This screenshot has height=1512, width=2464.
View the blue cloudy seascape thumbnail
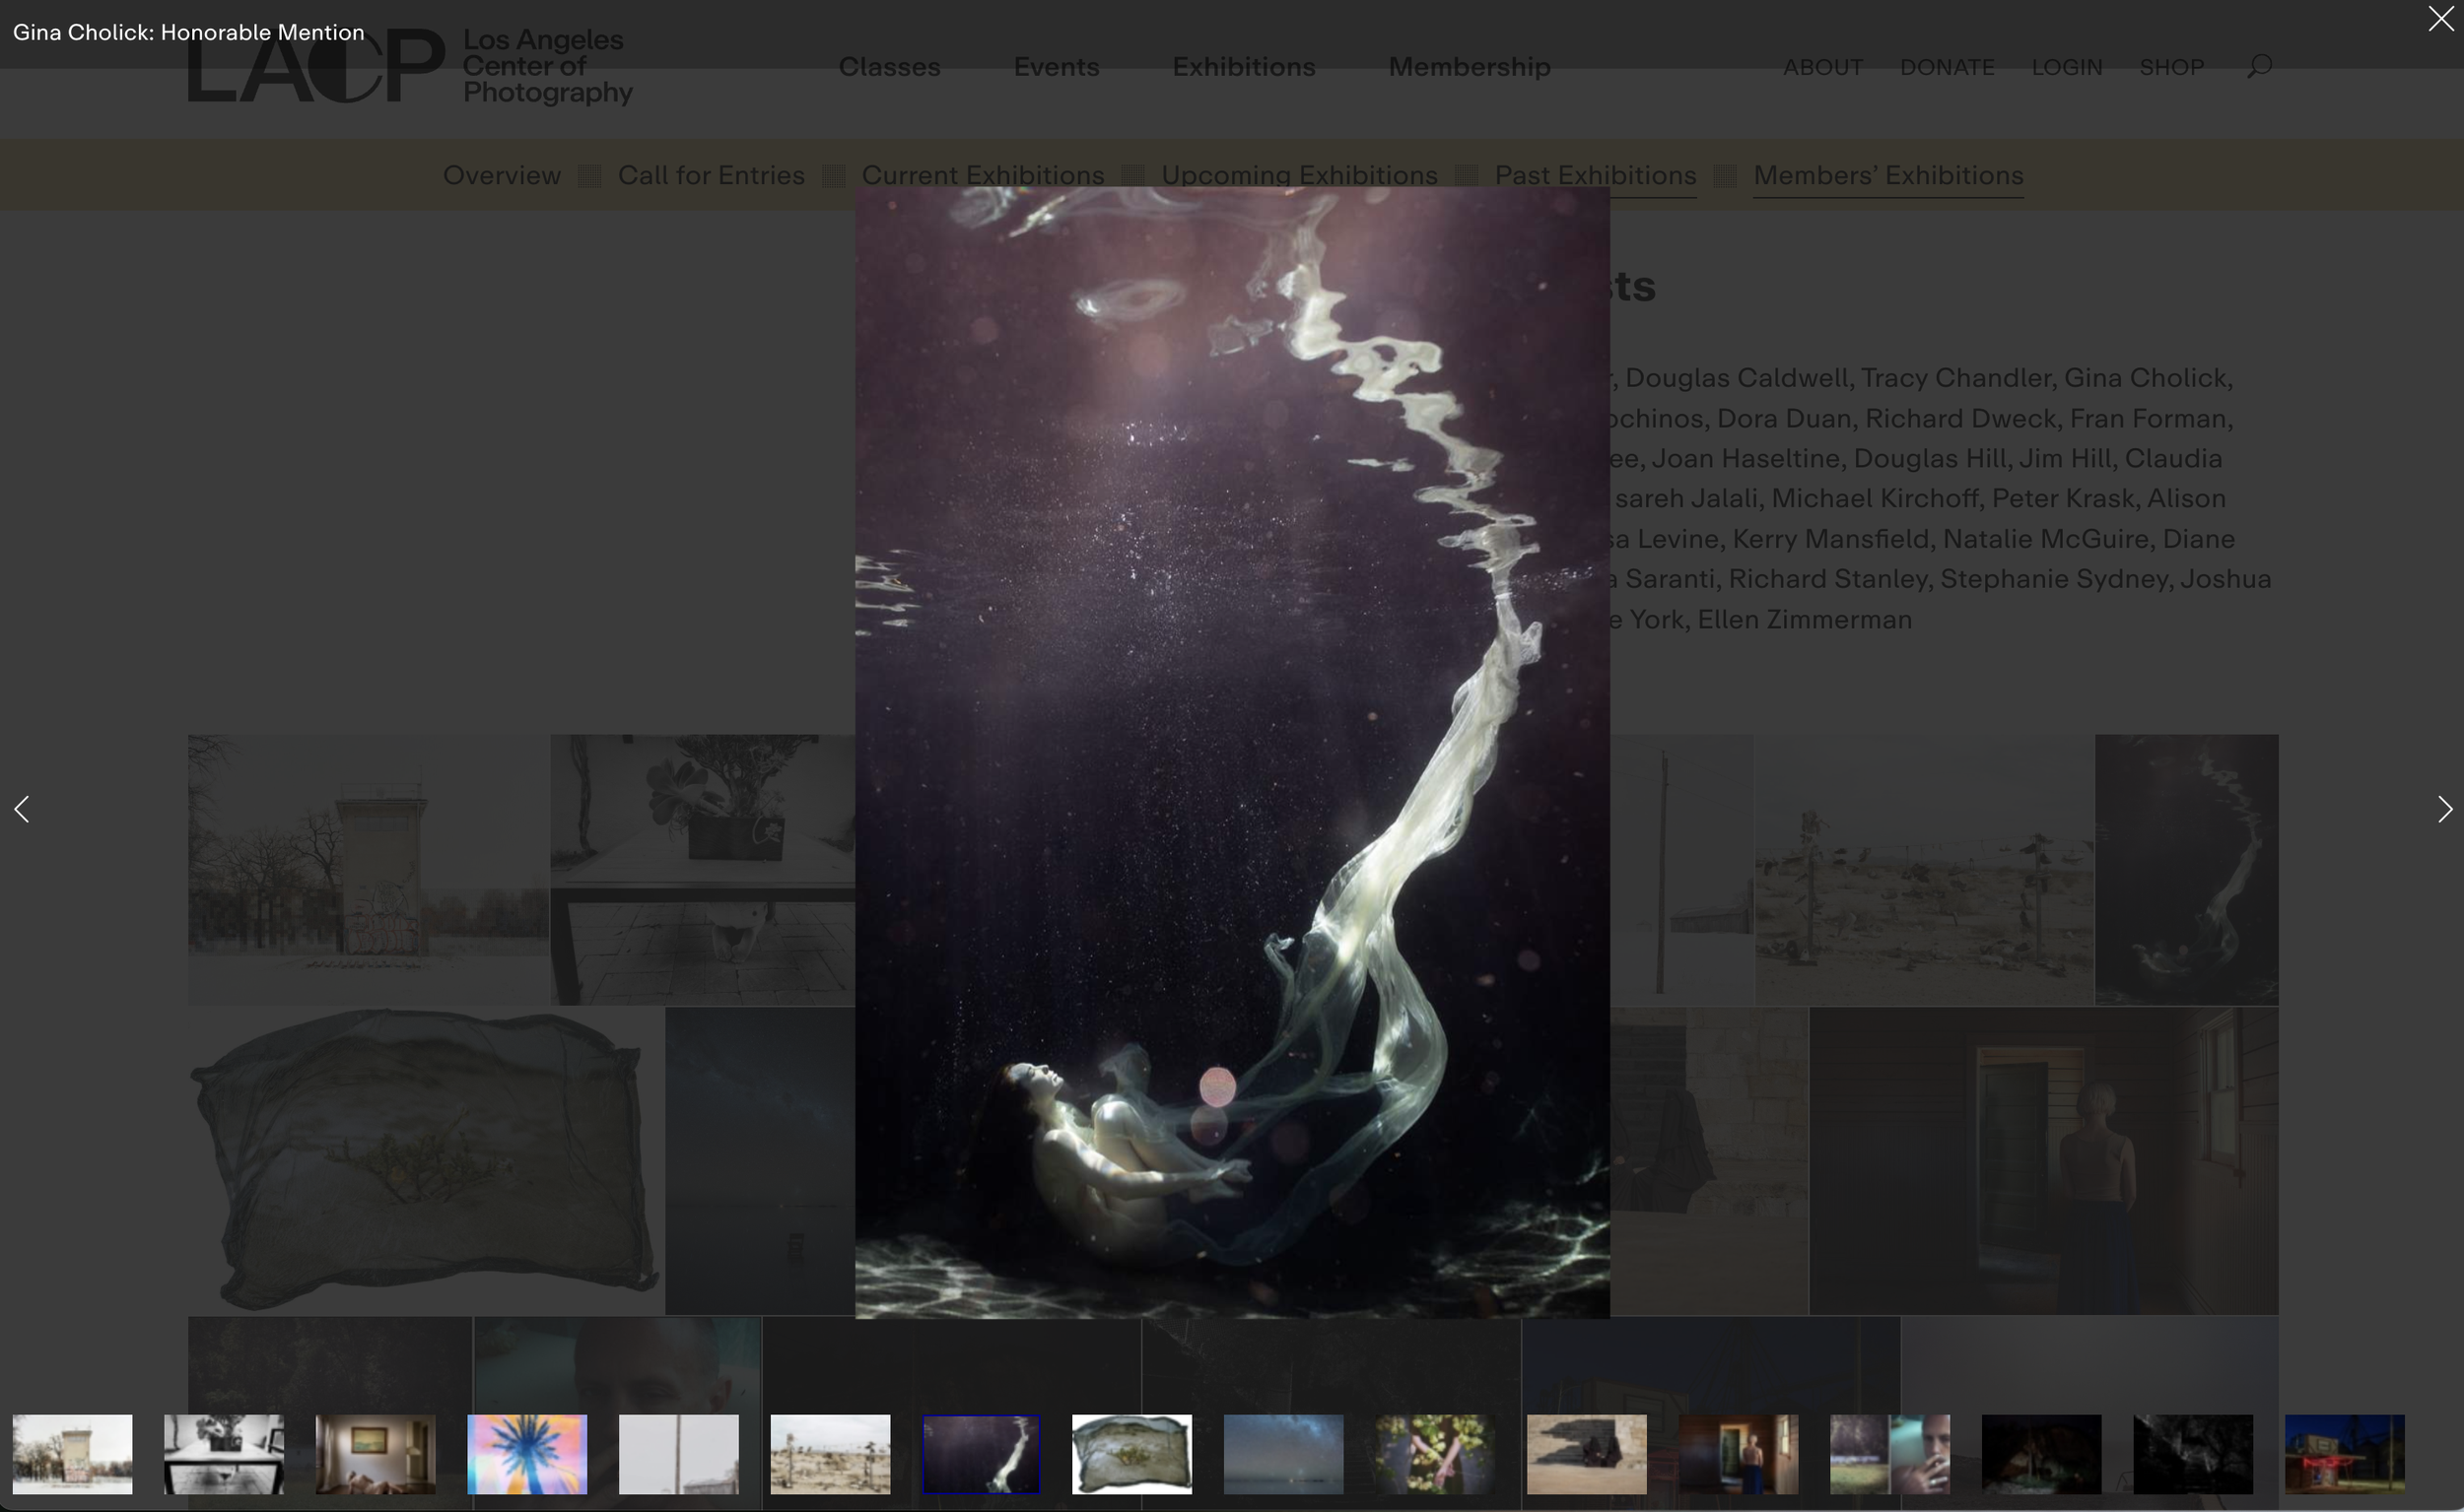point(1283,1454)
